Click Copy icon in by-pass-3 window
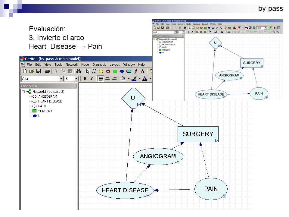The image size is (289, 217). [x=63, y=71]
